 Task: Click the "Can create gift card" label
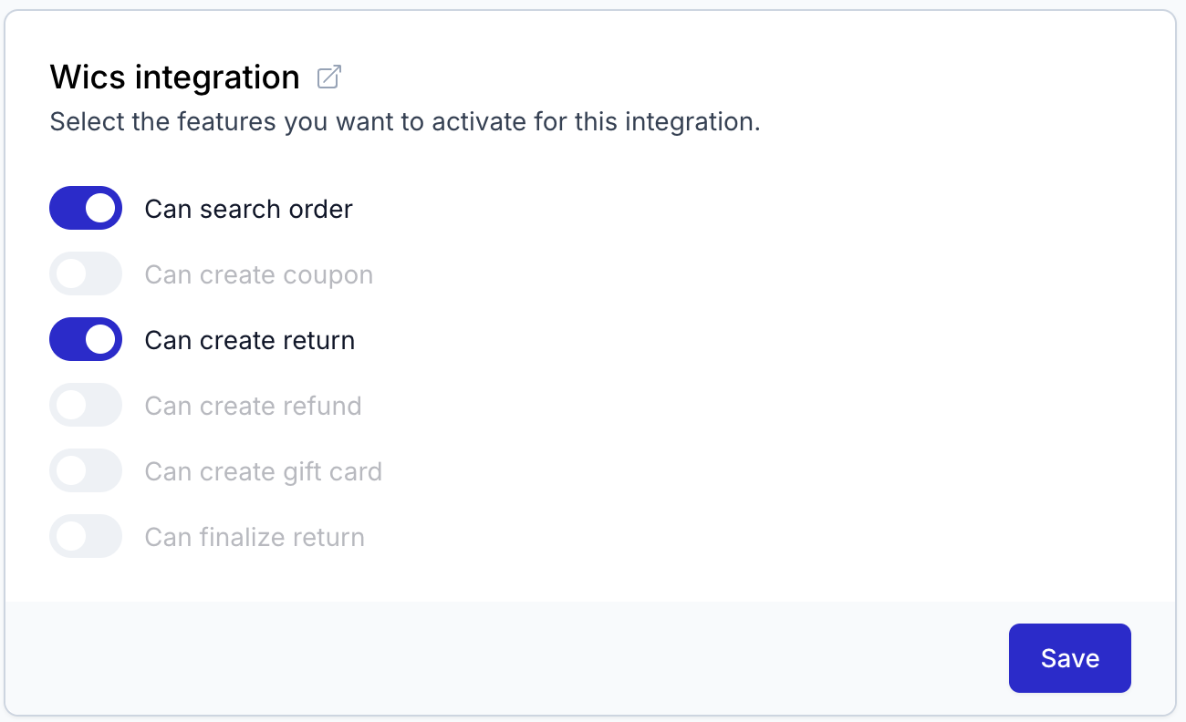(x=263, y=471)
